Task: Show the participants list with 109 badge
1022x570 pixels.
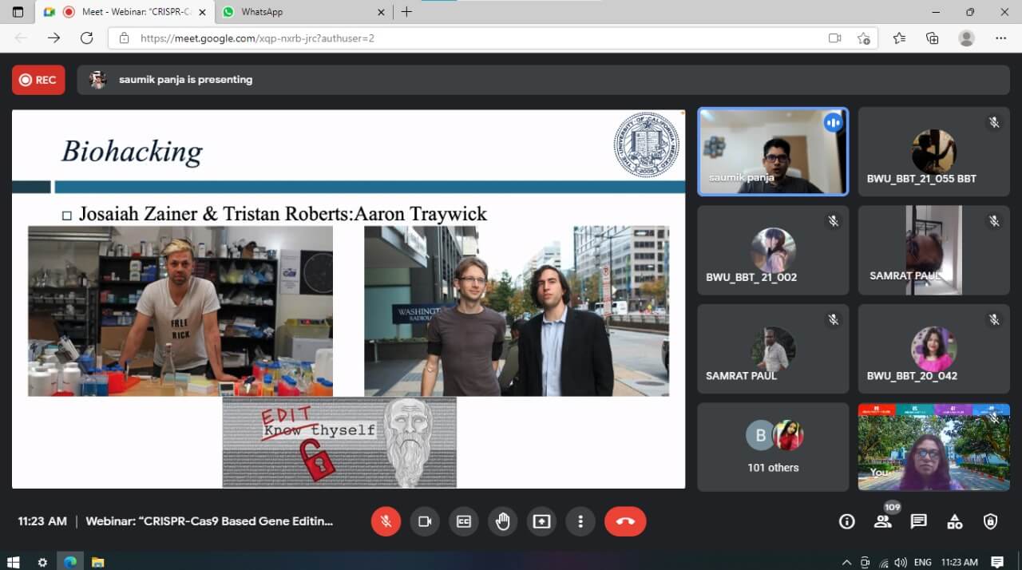Action: tap(882, 521)
